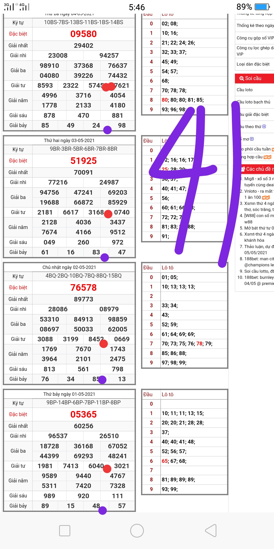Expand the 'mơ' plus icon
This screenshot has height=549, width=274.
coord(252,139)
